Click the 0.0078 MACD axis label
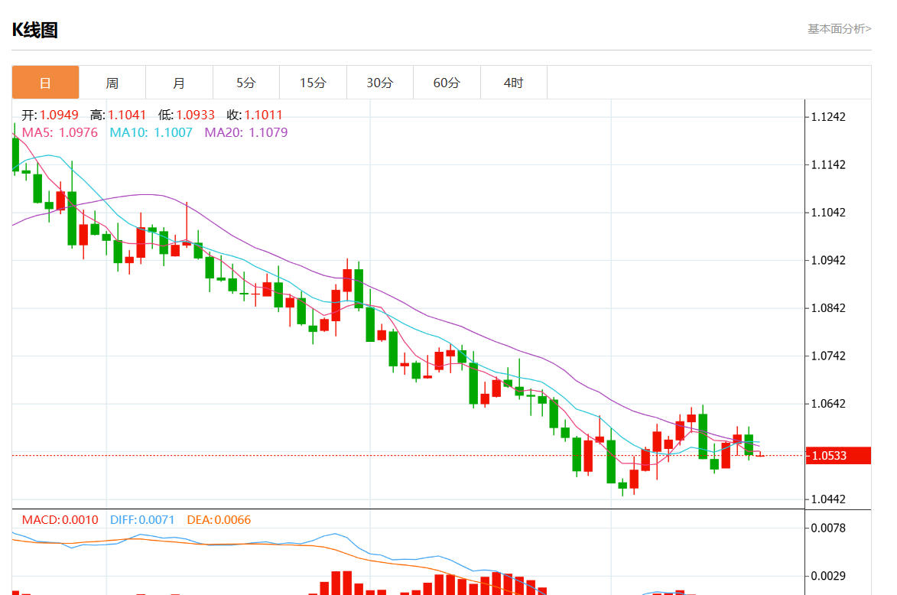Image resolution: width=897 pixels, height=595 pixels. (x=828, y=528)
